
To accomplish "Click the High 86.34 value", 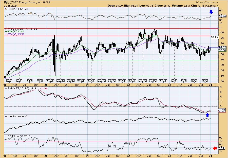I will (x=131, y=6).
